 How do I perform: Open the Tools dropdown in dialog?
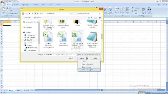click(72, 58)
